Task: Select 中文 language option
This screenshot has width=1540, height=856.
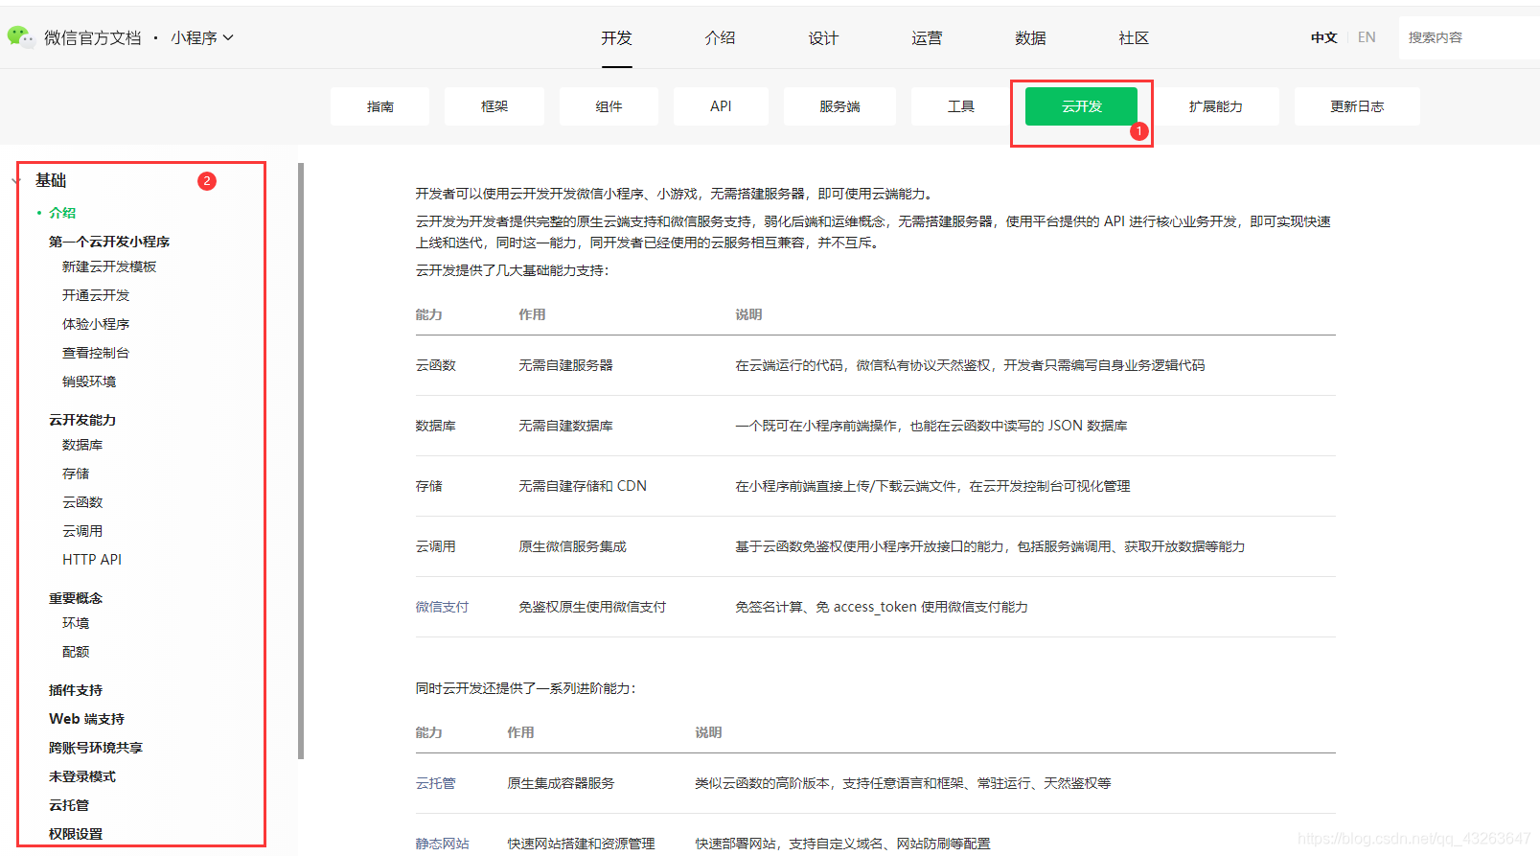Action: coord(1323,37)
